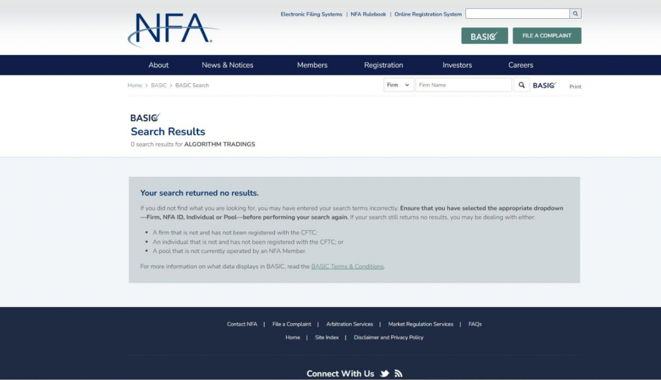Go to BASIC breadcrumb link
The image size is (661, 380).
click(x=159, y=86)
